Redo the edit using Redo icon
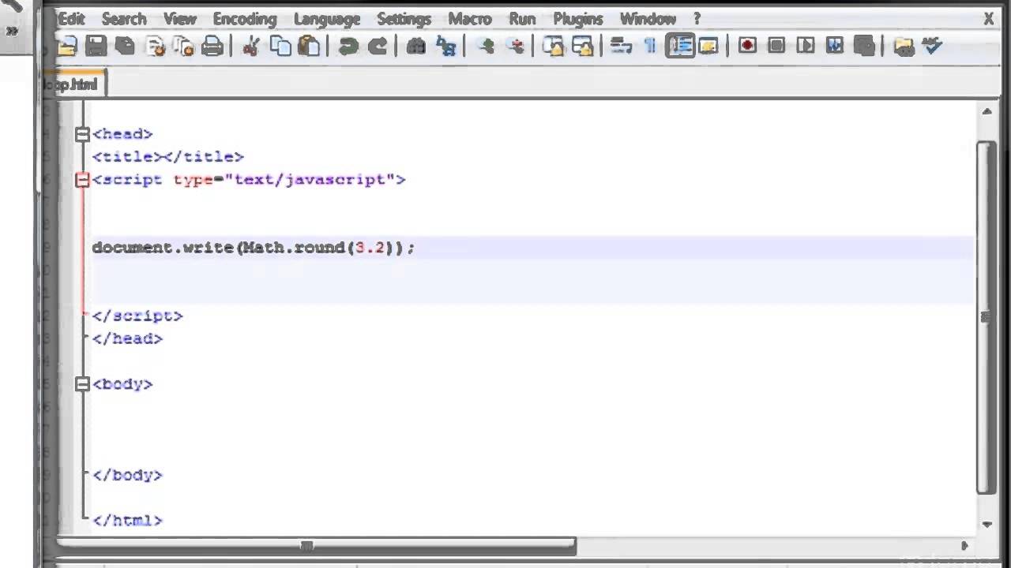The image size is (1011, 568). (x=377, y=46)
